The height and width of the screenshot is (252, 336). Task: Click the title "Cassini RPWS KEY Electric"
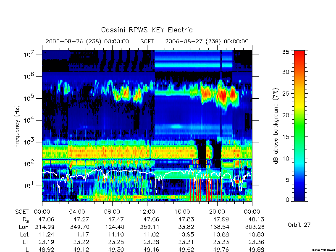pos(147,30)
